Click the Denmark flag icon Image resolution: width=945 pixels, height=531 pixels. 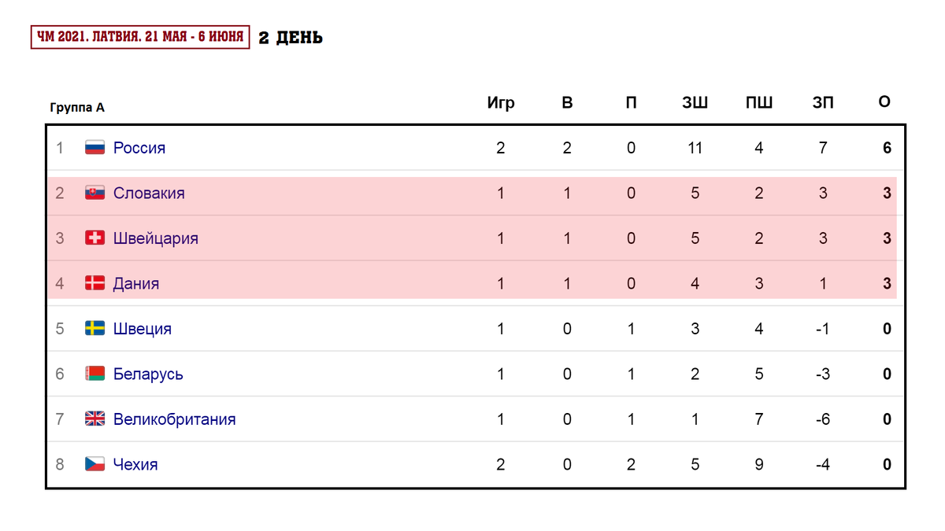pos(94,283)
